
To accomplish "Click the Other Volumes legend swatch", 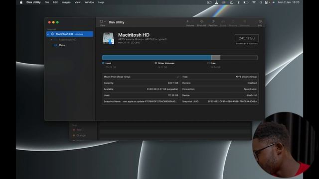I will click(156, 63).
